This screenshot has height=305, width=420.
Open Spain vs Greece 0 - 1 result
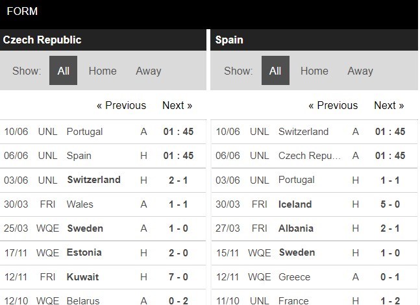click(389, 277)
